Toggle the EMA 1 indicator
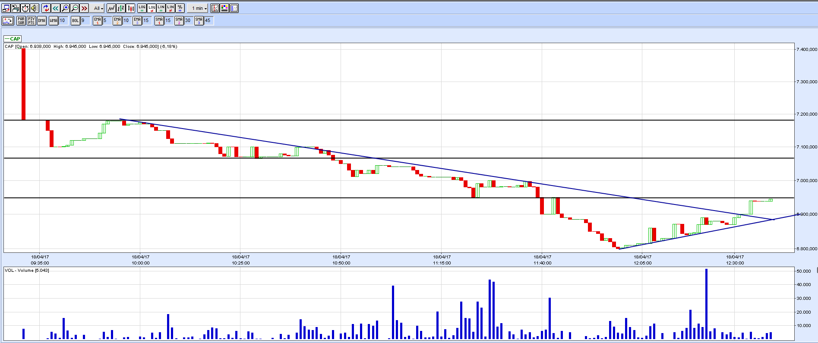Image resolution: width=818 pixels, height=343 pixels. point(98,20)
